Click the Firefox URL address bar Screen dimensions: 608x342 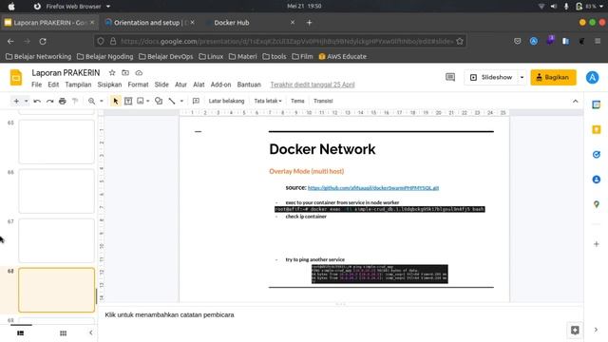279,41
